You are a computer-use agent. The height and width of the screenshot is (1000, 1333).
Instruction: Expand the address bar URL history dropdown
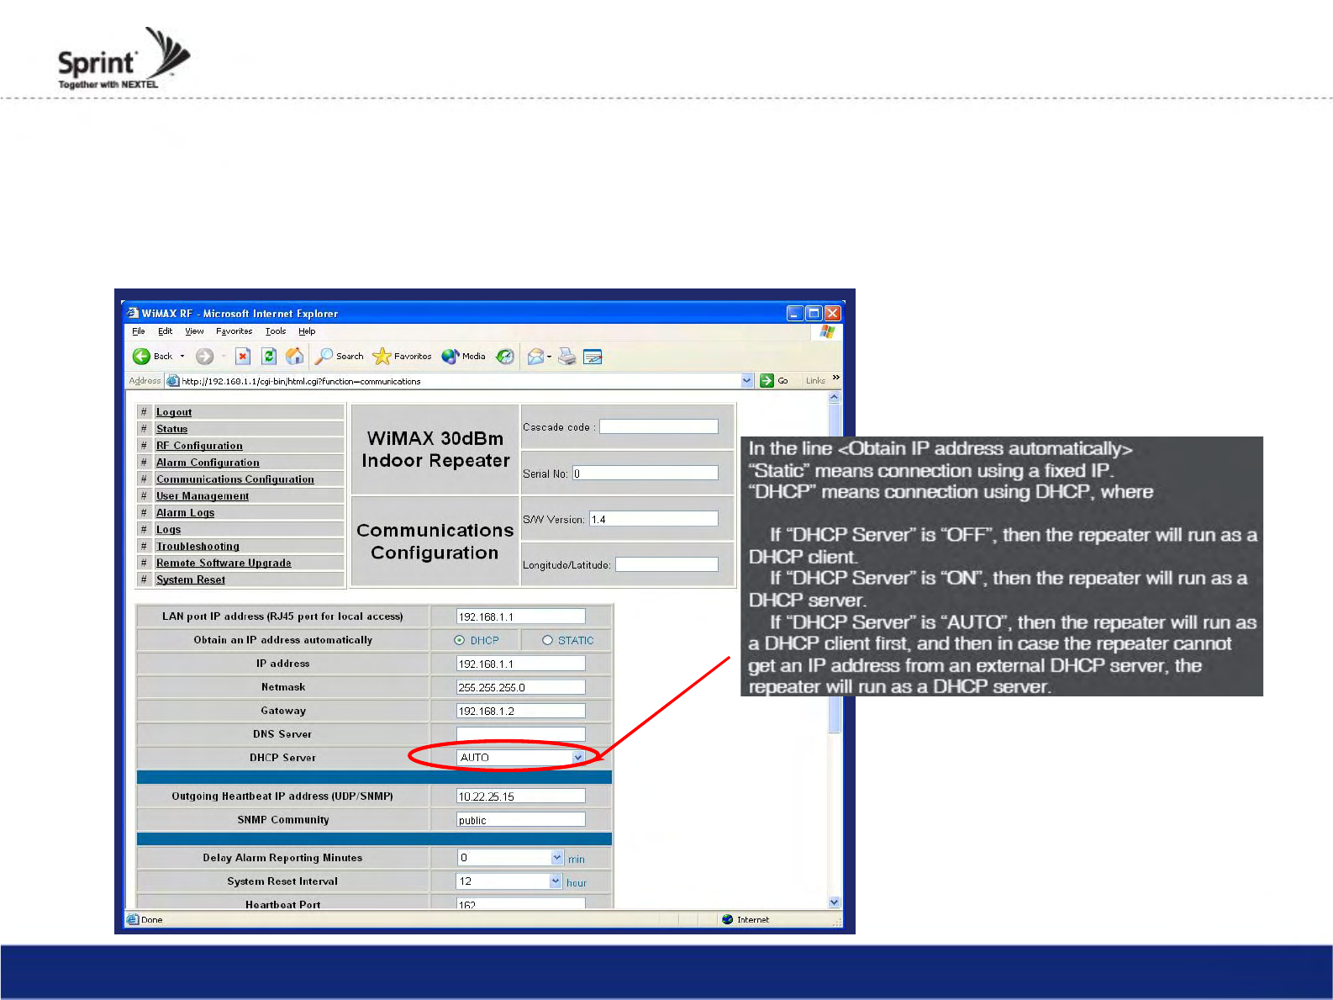[x=747, y=381]
